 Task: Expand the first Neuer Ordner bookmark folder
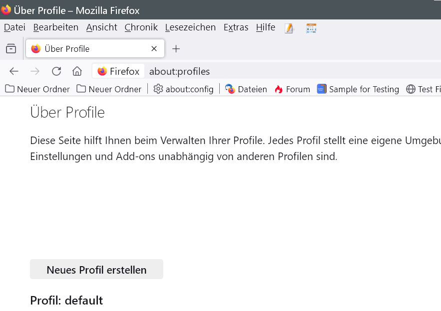pos(37,89)
